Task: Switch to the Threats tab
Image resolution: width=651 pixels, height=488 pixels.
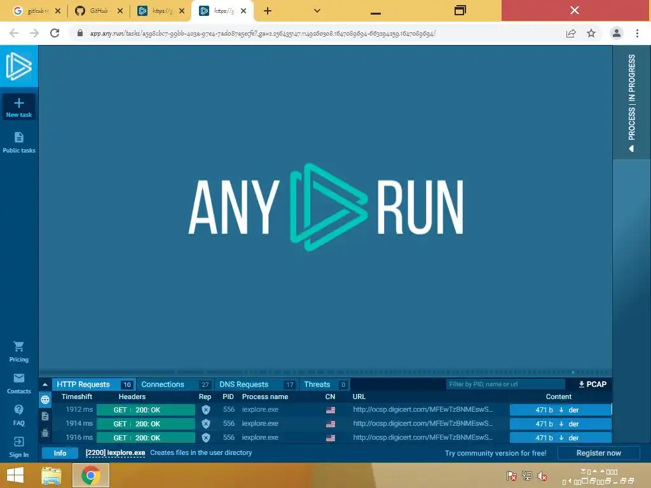Action: coord(325,384)
